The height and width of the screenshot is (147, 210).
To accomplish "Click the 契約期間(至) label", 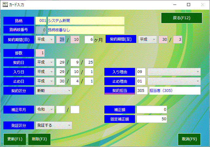I will click(121, 39).
